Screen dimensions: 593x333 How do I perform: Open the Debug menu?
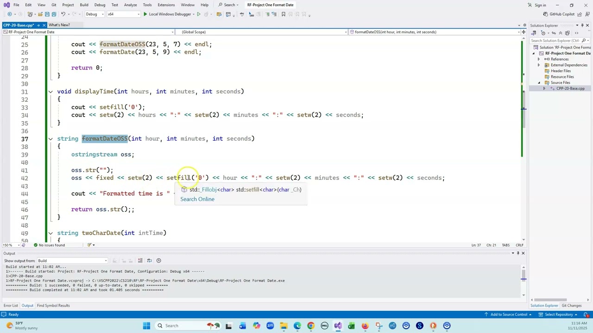100,5
